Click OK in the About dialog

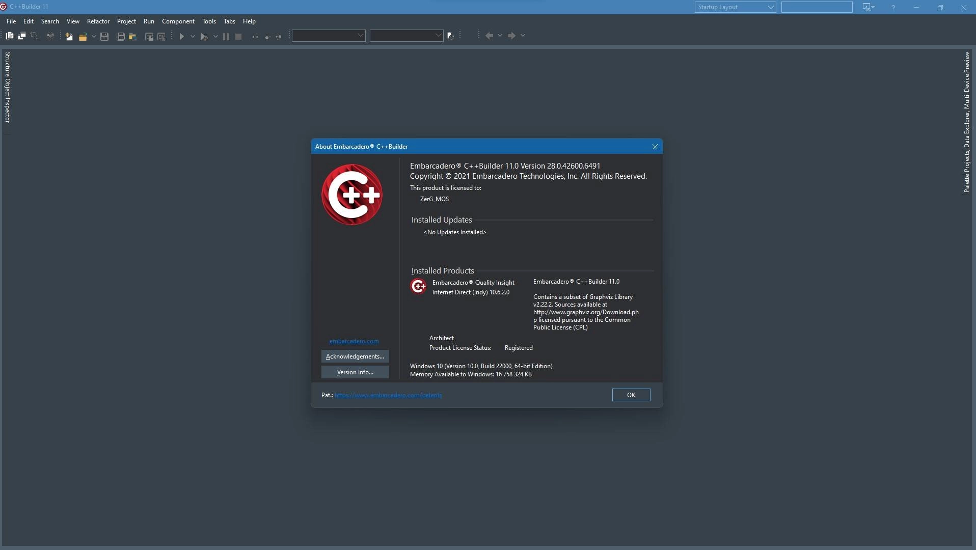[631, 395]
